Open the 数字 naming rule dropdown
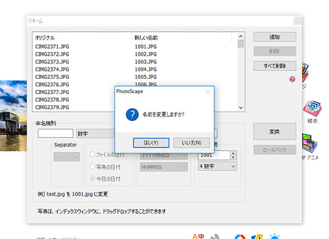The width and height of the screenshot is (329, 239). [x=96, y=134]
